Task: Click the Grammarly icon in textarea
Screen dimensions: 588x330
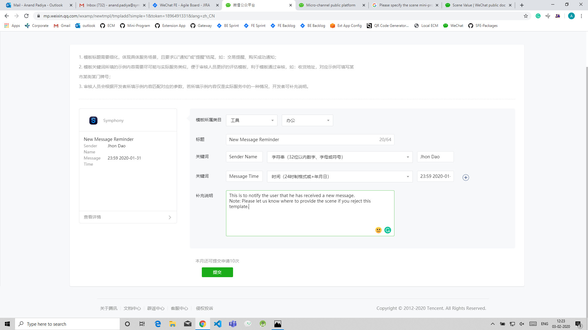Action: click(387, 230)
